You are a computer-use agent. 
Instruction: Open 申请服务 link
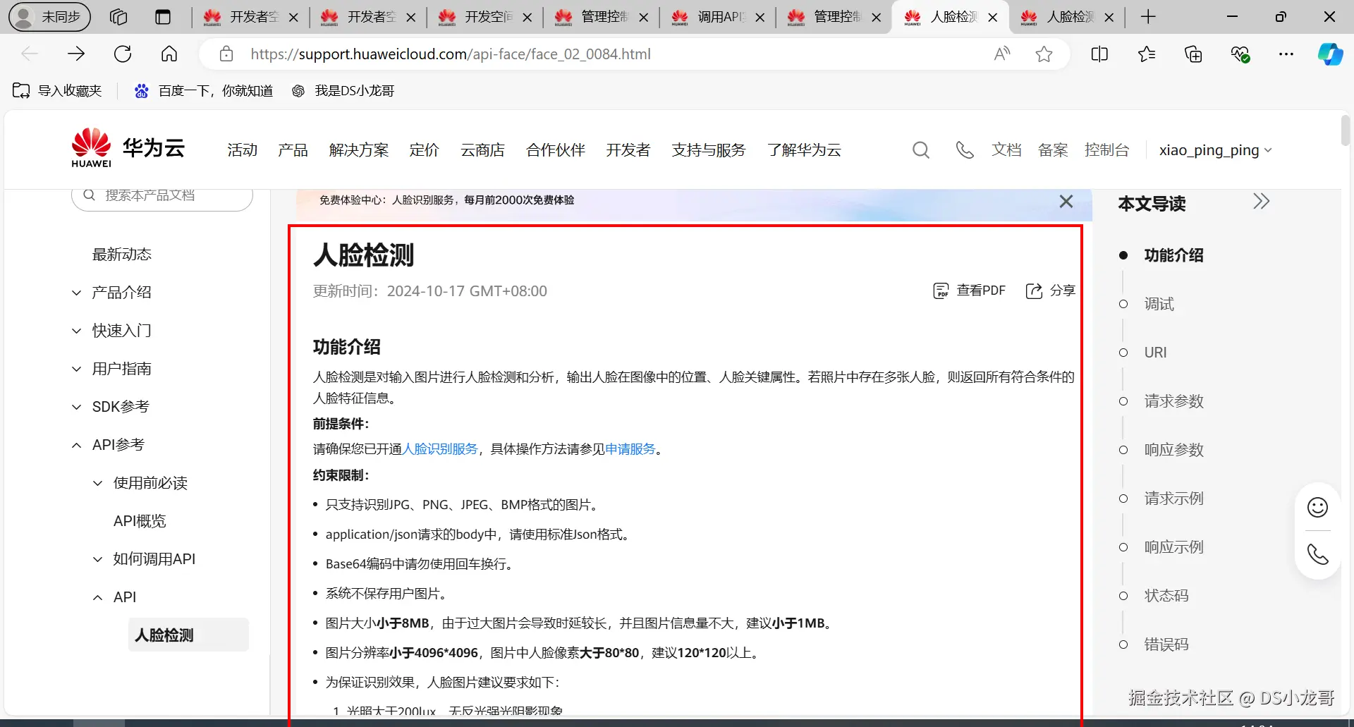point(630,449)
